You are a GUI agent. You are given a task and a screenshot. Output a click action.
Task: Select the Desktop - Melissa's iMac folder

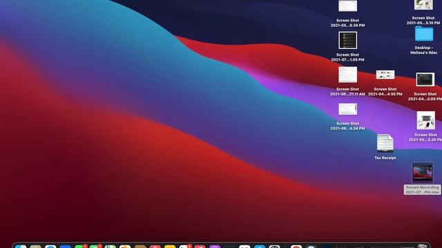pos(424,34)
